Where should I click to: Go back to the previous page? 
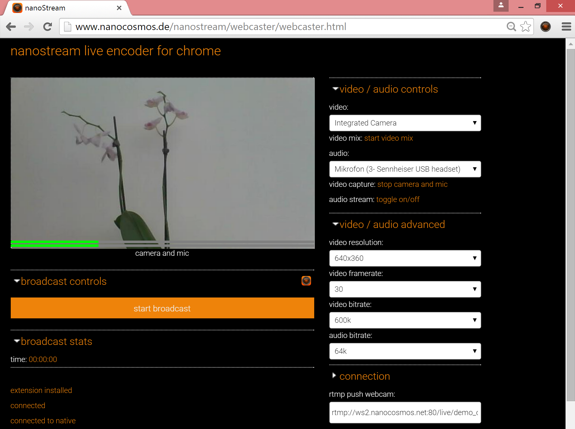pos(11,27)
